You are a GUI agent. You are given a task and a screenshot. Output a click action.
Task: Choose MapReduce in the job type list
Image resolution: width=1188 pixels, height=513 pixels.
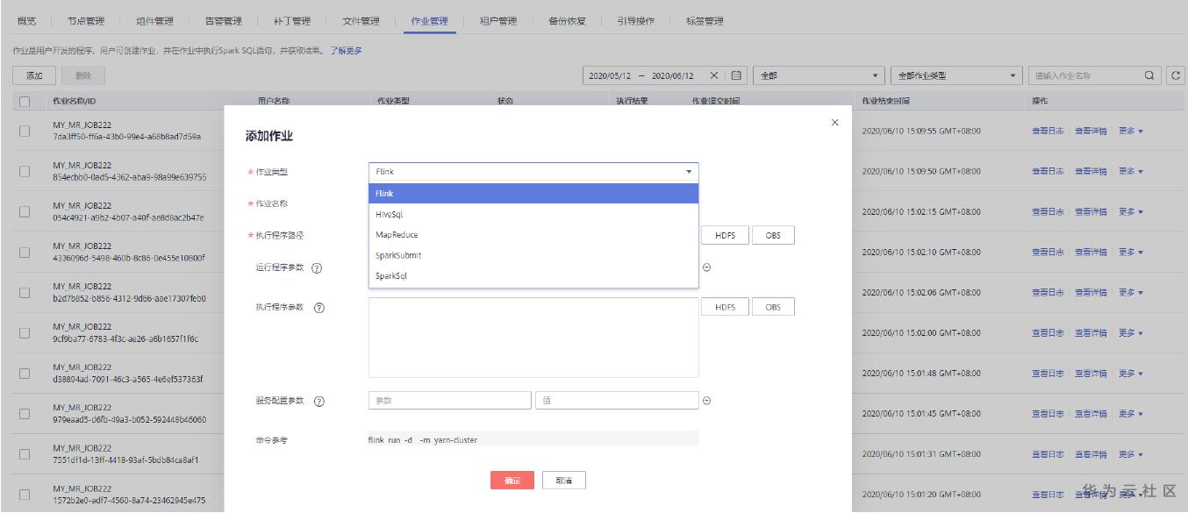click(533, 235)
